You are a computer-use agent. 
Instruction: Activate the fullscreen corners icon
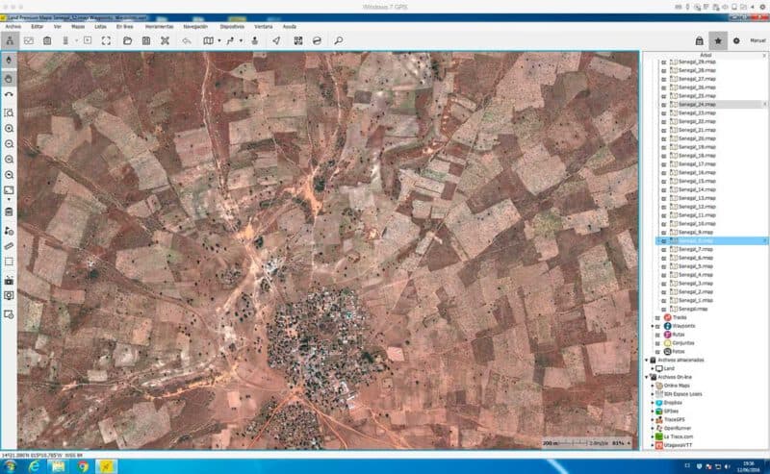click(106, 40)
